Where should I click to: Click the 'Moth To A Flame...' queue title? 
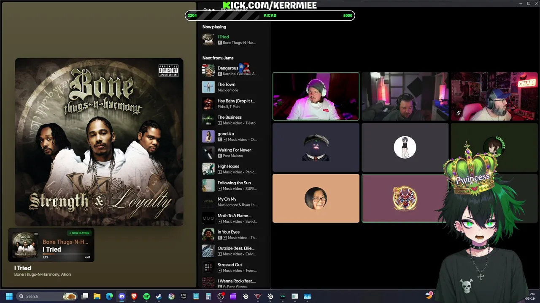234,215
